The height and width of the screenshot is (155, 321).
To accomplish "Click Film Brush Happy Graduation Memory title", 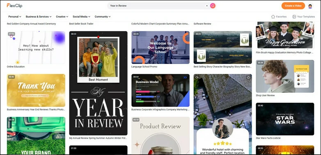I will [x=285, y=52].
